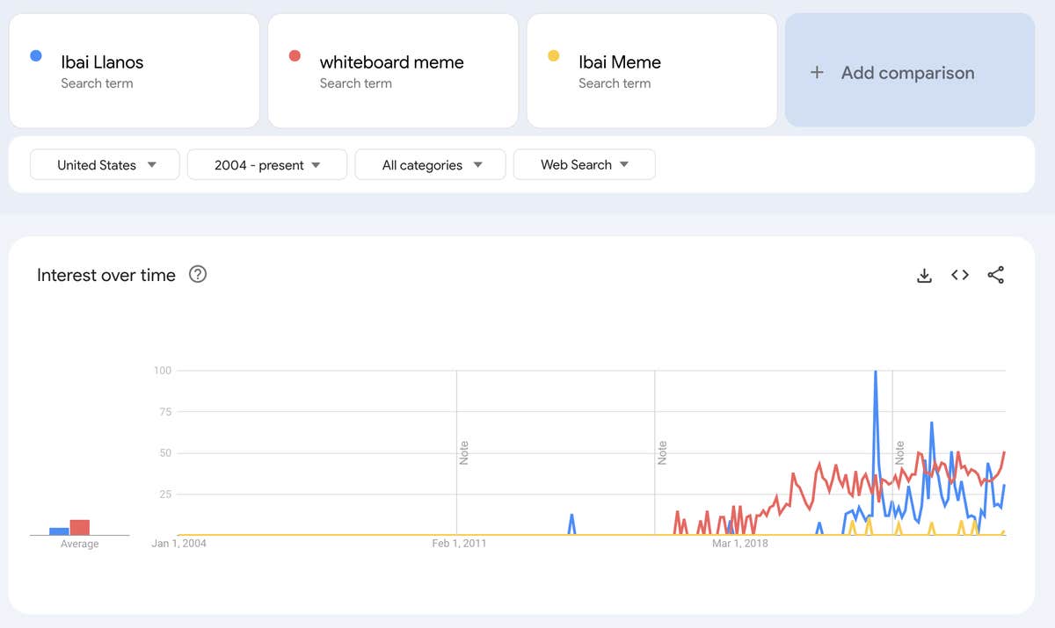Viewport: 1055px width, 628px height.
Task: Open the Note annotation near Mar 2018
Action: pos(662,450)
